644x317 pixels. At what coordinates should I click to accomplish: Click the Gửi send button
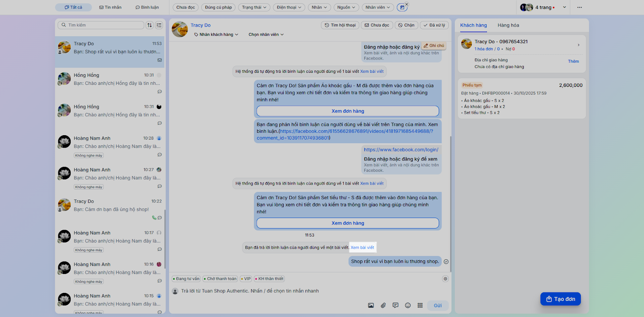coord(438,306)
